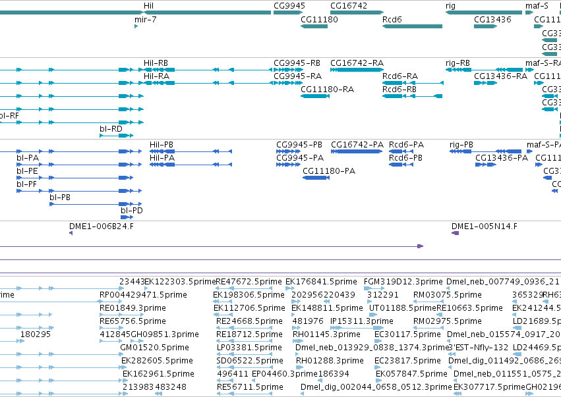
Task: Select the bl-PA protein label
Action: [28, 158]
